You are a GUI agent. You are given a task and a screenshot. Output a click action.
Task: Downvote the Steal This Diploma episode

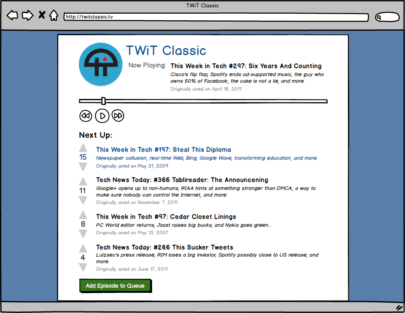(83, 166)
